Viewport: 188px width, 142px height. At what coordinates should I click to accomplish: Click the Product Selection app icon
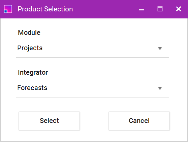tap(8, 9)
